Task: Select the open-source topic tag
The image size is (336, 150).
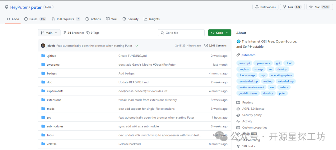Action: point(263,63)
